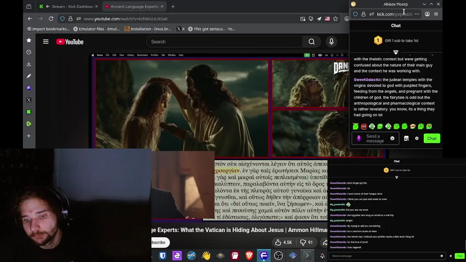Open Bookmarks menu in the video
This screenshot has width=466, height=262.
142,55
